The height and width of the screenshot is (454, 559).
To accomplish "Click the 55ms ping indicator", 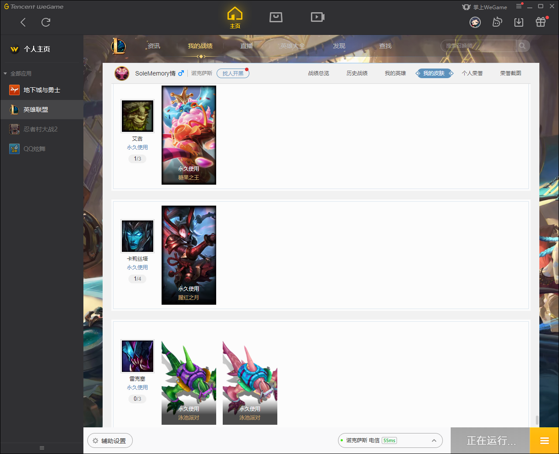I will [x=389, y=440].
